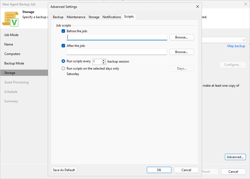The width and height of the screenshot is (250, 179).
Task: Increase the backup session count spinner
Action: coord(104,60)
